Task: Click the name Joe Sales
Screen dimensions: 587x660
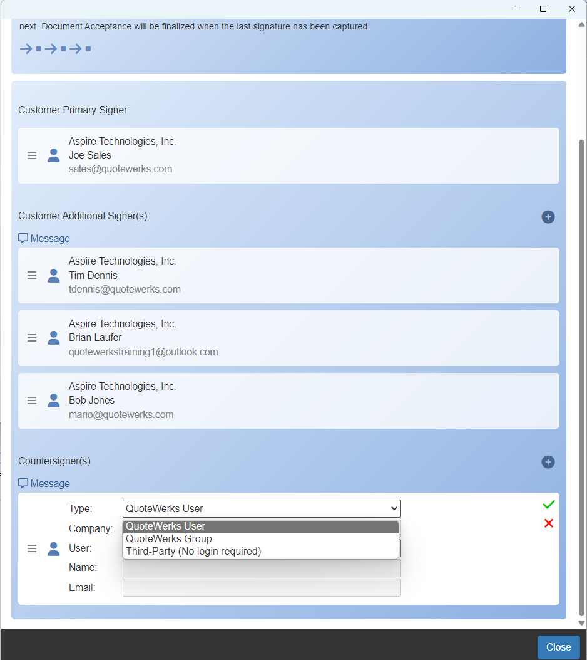Action: point(90,155)
